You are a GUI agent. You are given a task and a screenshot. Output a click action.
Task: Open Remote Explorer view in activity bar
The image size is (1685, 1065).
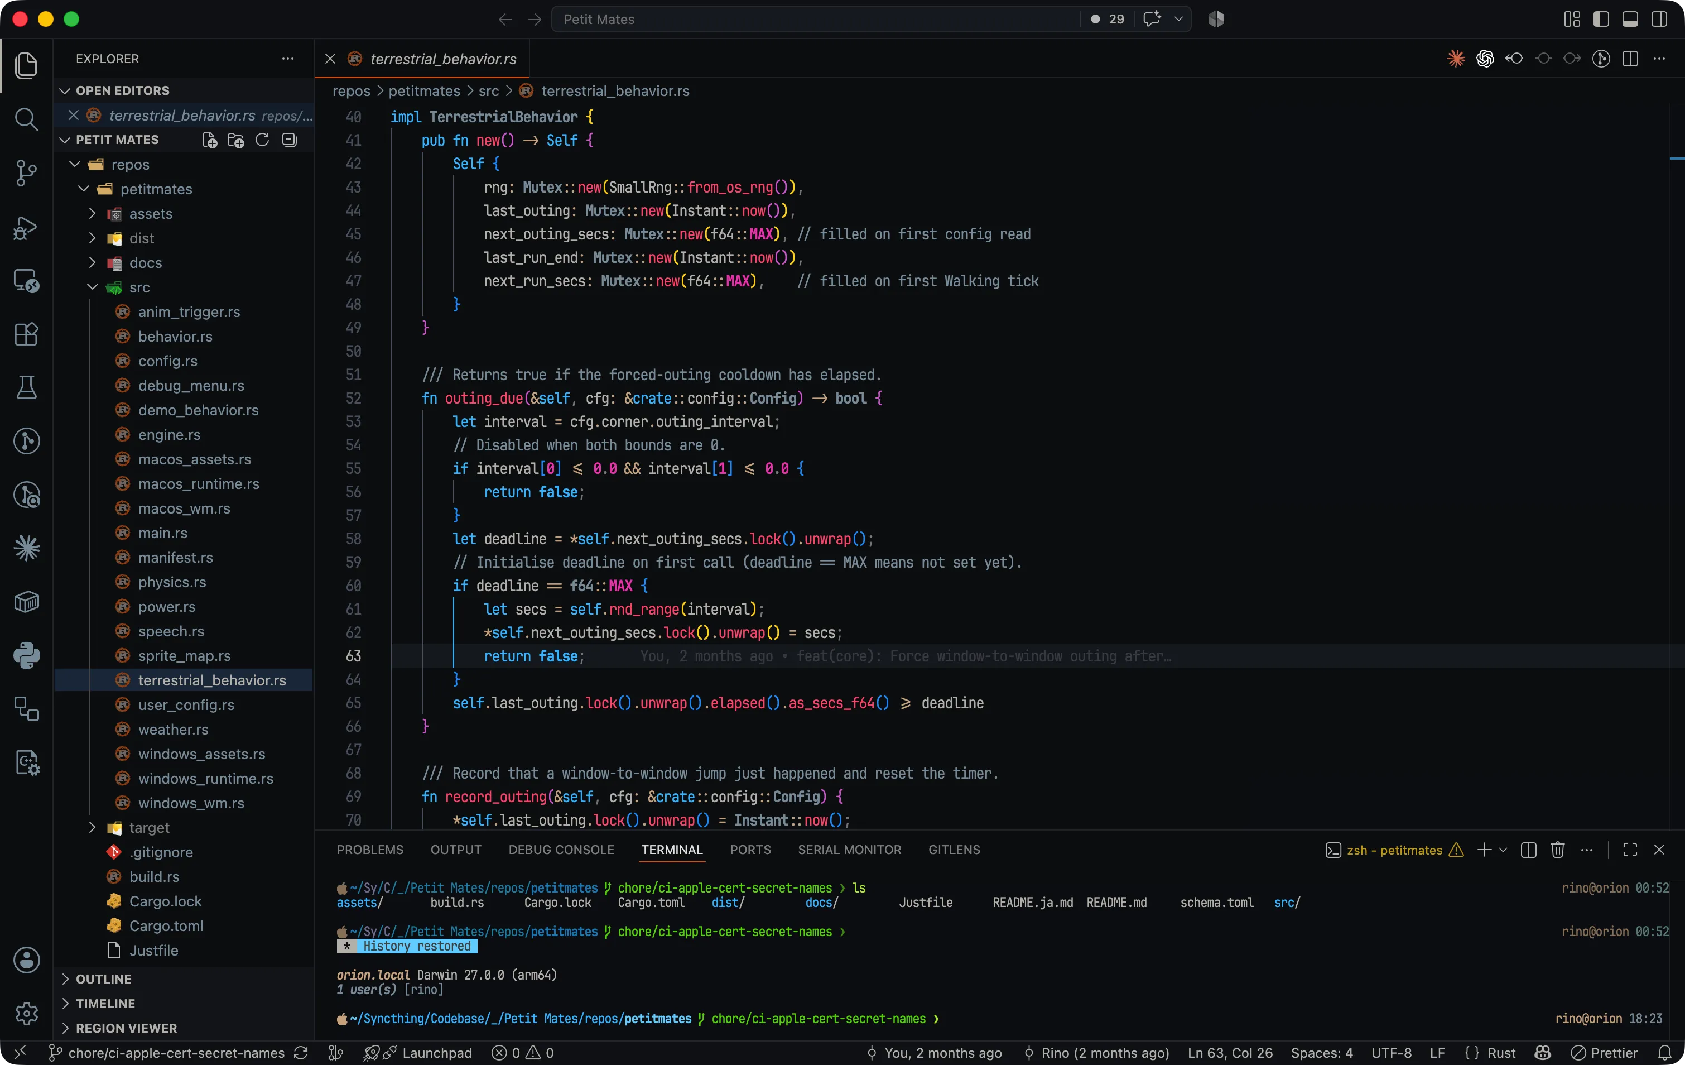tap(26, 281)
